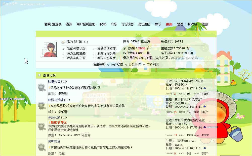Click yesterday's post count 6968
Screen dimensions: 252x156
[142, 53]
